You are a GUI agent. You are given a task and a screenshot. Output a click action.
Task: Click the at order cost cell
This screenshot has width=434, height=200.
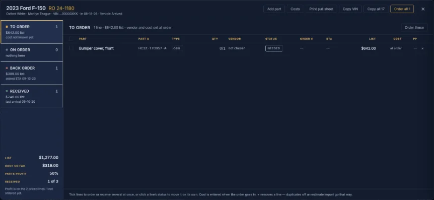[396, 48]
